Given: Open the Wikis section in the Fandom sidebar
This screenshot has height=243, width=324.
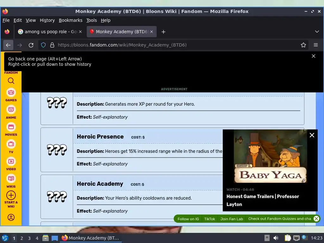Looking at the screenshot, I should (x=11, y=181).
